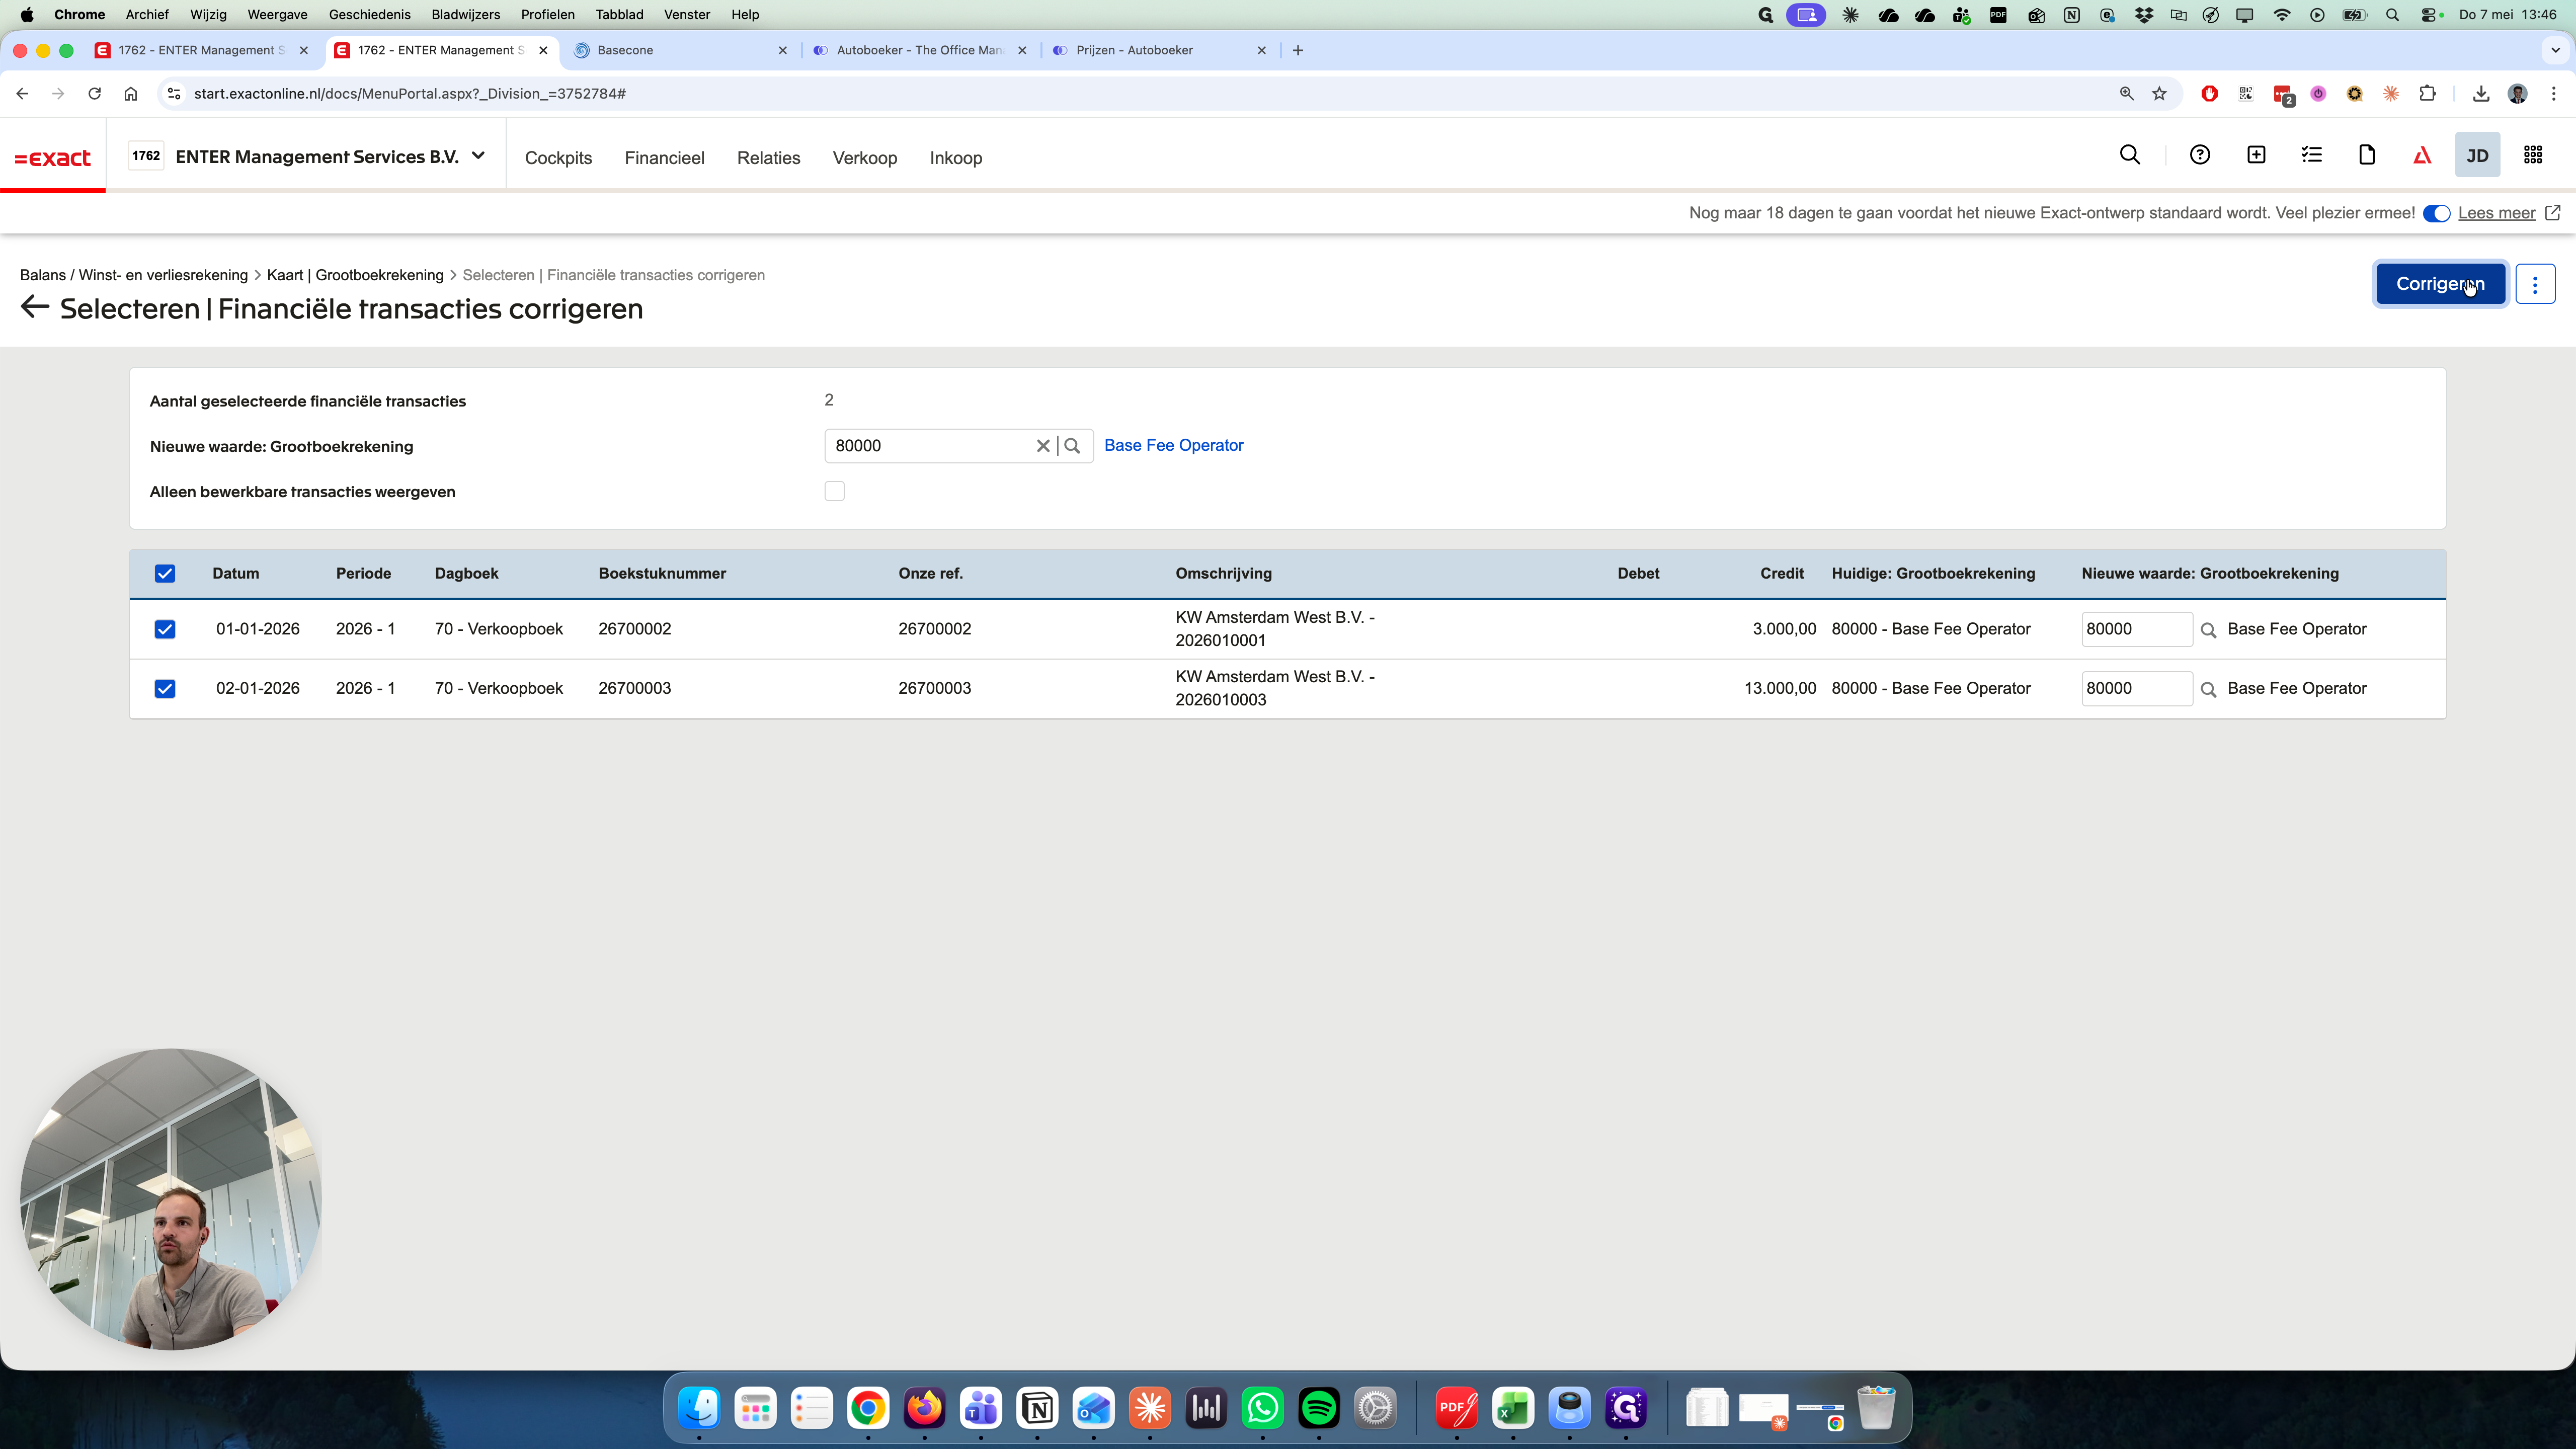2576x1449 pixels.
Task: Open the document icon in header
Action: (2367, 155)
